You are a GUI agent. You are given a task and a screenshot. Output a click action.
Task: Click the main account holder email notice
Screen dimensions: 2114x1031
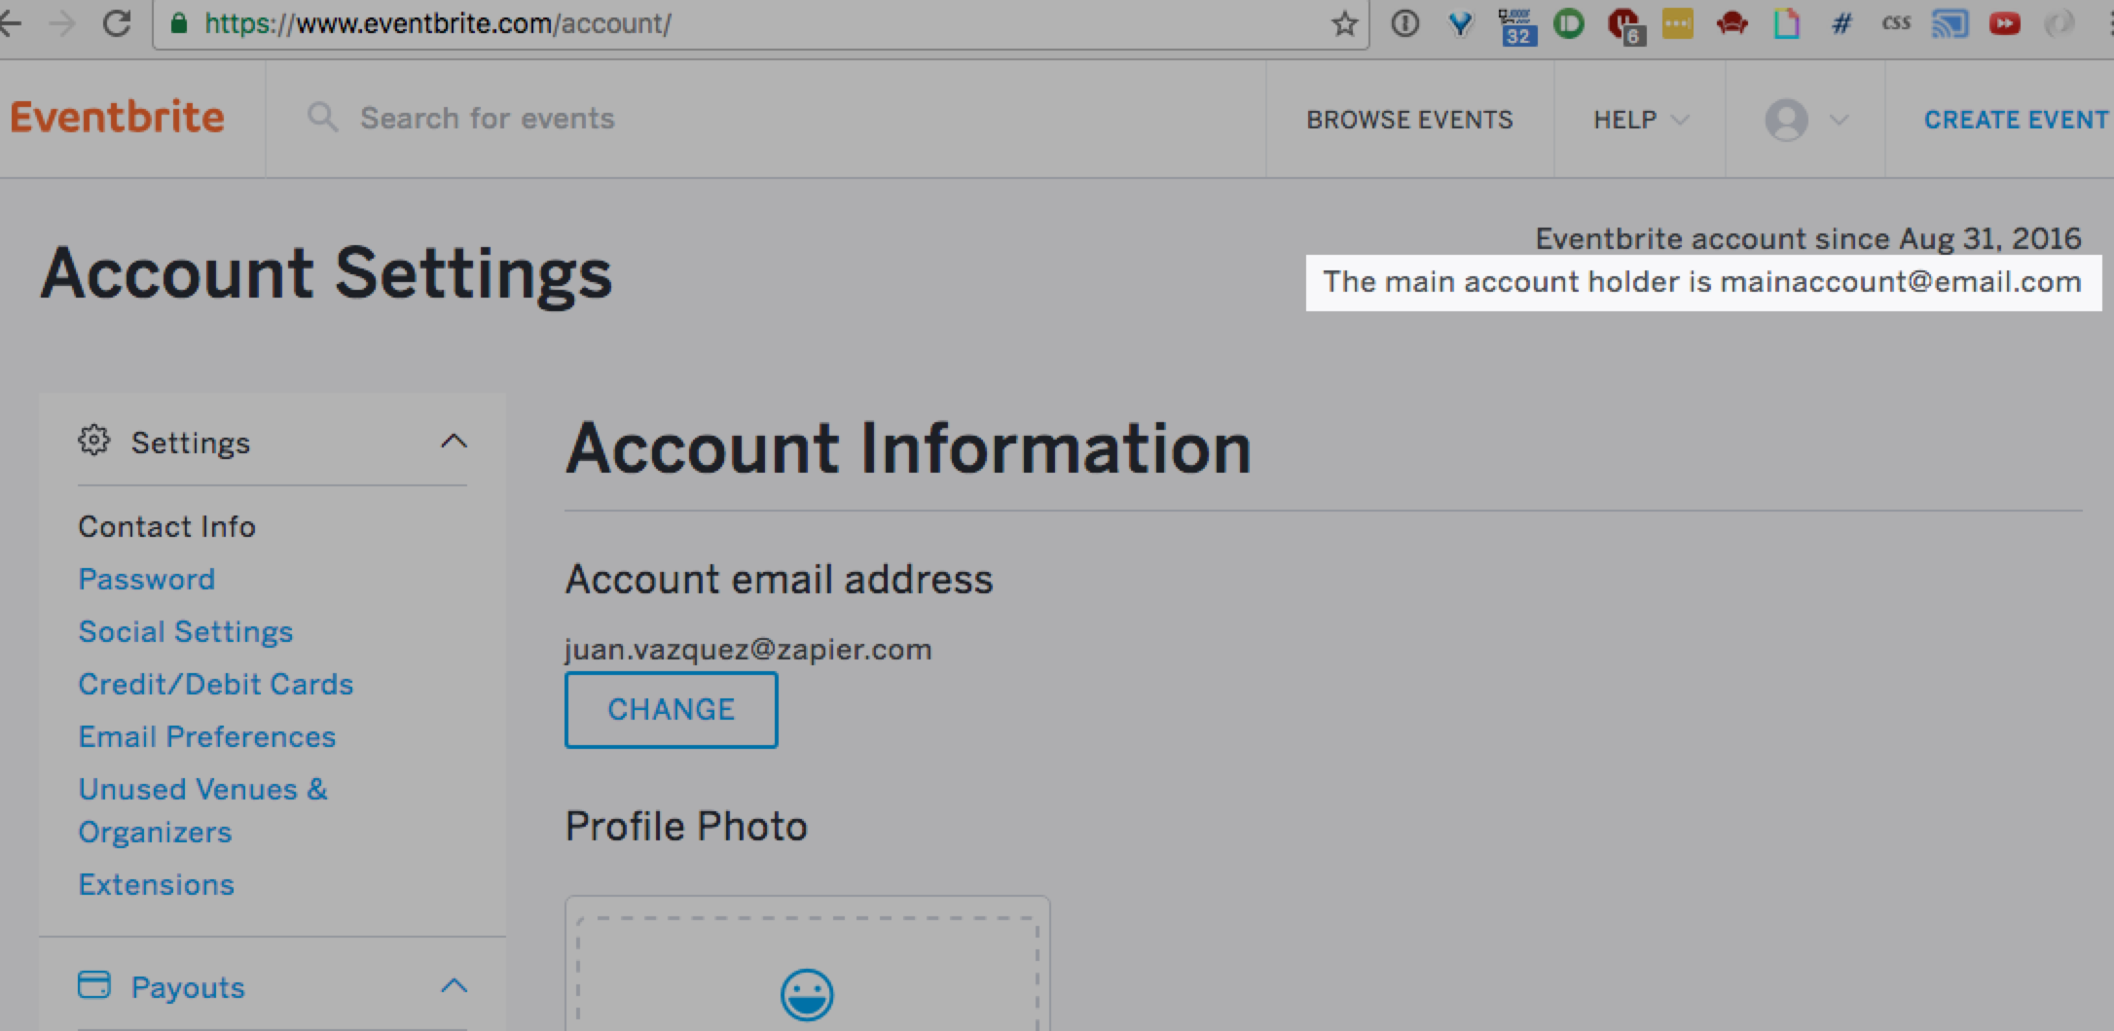click(1702, 282)
